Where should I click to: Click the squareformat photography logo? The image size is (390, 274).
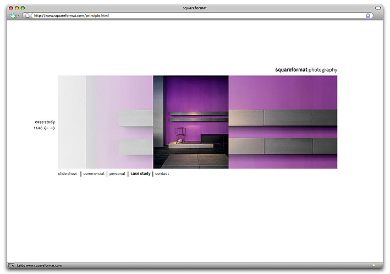point(306,70)
